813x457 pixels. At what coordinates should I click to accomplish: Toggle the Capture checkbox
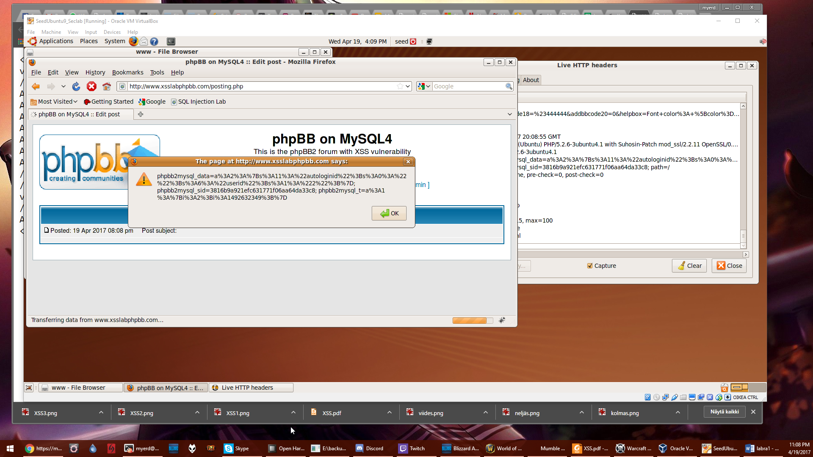tap(590, 266)
